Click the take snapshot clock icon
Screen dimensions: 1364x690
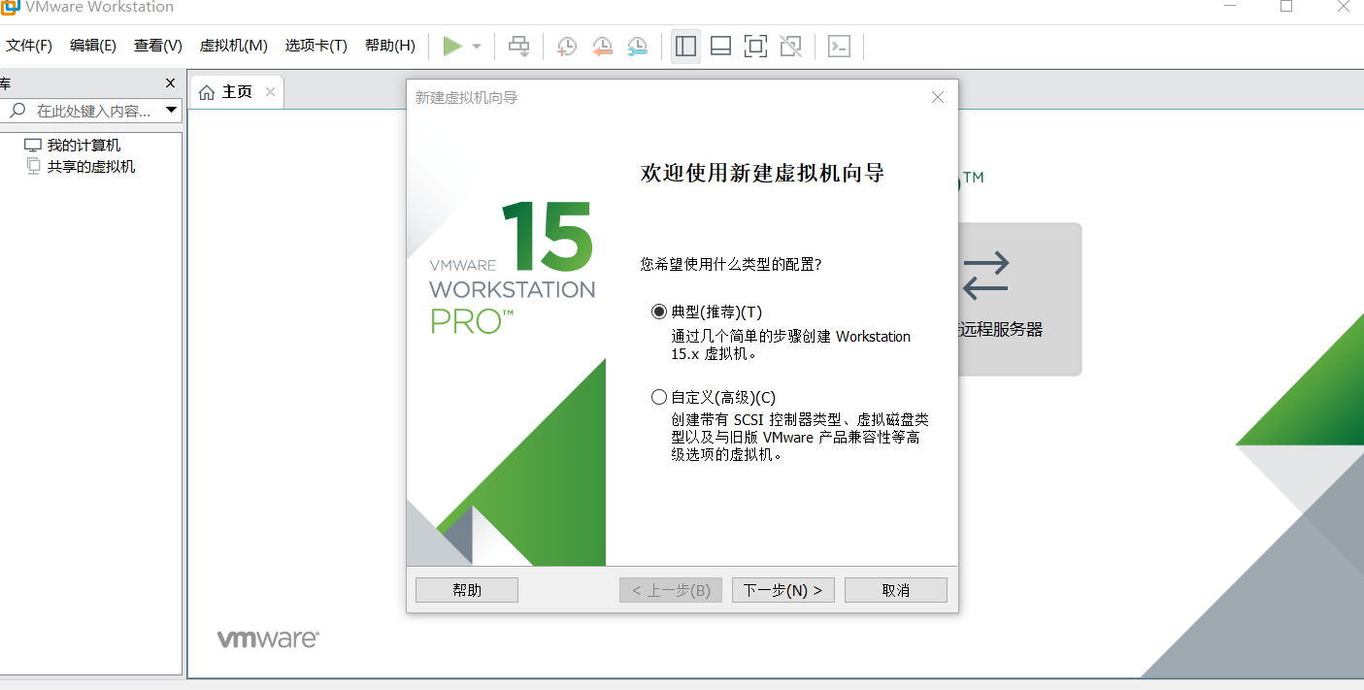click(567, 46)
